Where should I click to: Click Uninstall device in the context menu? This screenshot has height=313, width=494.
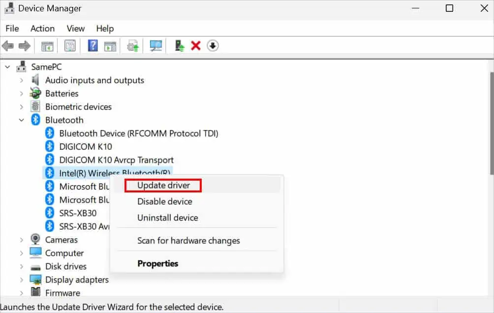point(167,218)
